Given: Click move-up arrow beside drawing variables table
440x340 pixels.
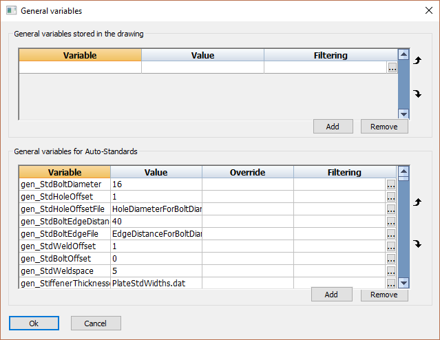Looking at the screenshot, I should click(417, 61).
